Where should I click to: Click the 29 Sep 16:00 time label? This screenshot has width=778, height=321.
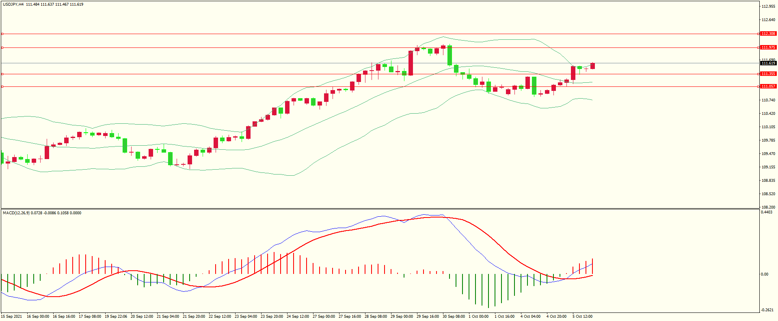pos(428,317)
